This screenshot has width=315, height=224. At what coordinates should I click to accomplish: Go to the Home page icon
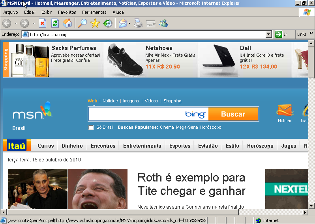pyautogui.click(x=67, y=24)
